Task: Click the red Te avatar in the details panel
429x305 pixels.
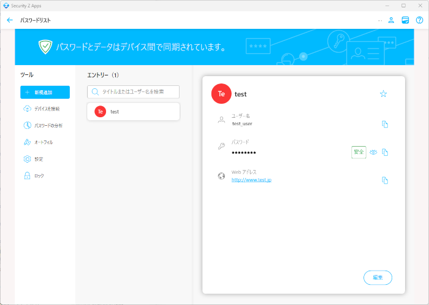Action: [221, 94]
